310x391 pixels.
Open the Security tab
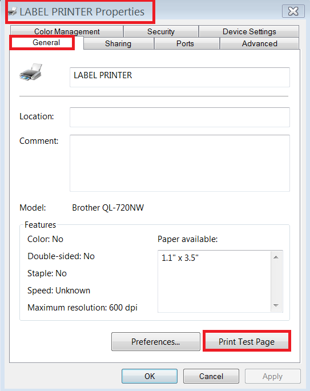(x=161, y=31)
